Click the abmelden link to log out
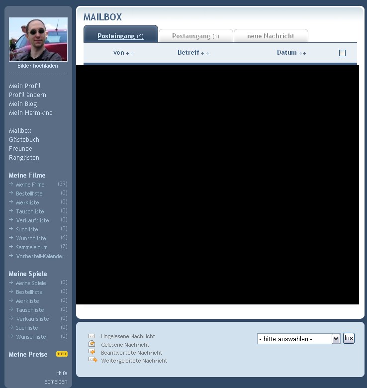367x388 pixels. point(56,382)
